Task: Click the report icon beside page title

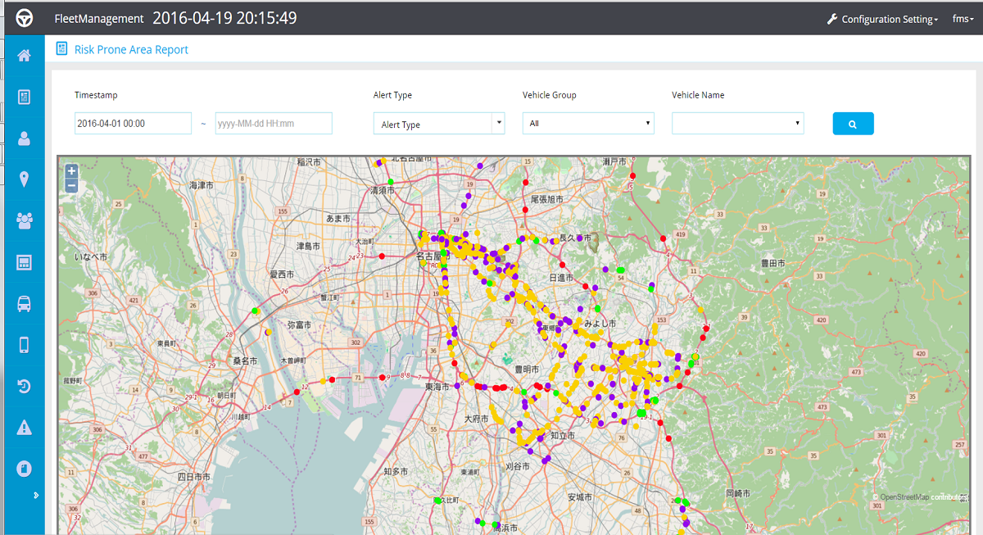Action: [61, 49]
